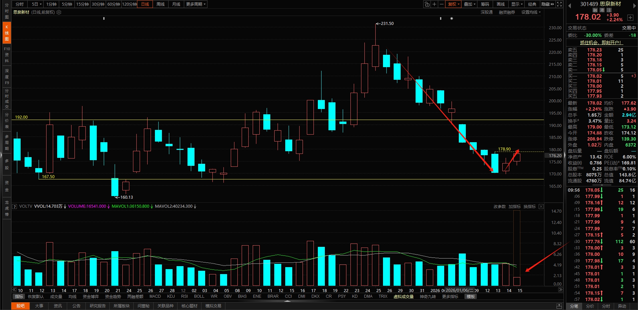
Task: Zoom in the K-line chart with plus icon
Action: click(434, 4)
